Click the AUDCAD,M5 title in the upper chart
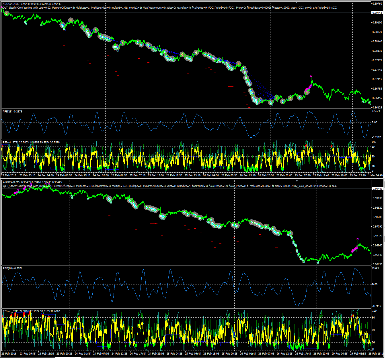The height and width of the screenshot is (360, 386). (x=11, y=4)
